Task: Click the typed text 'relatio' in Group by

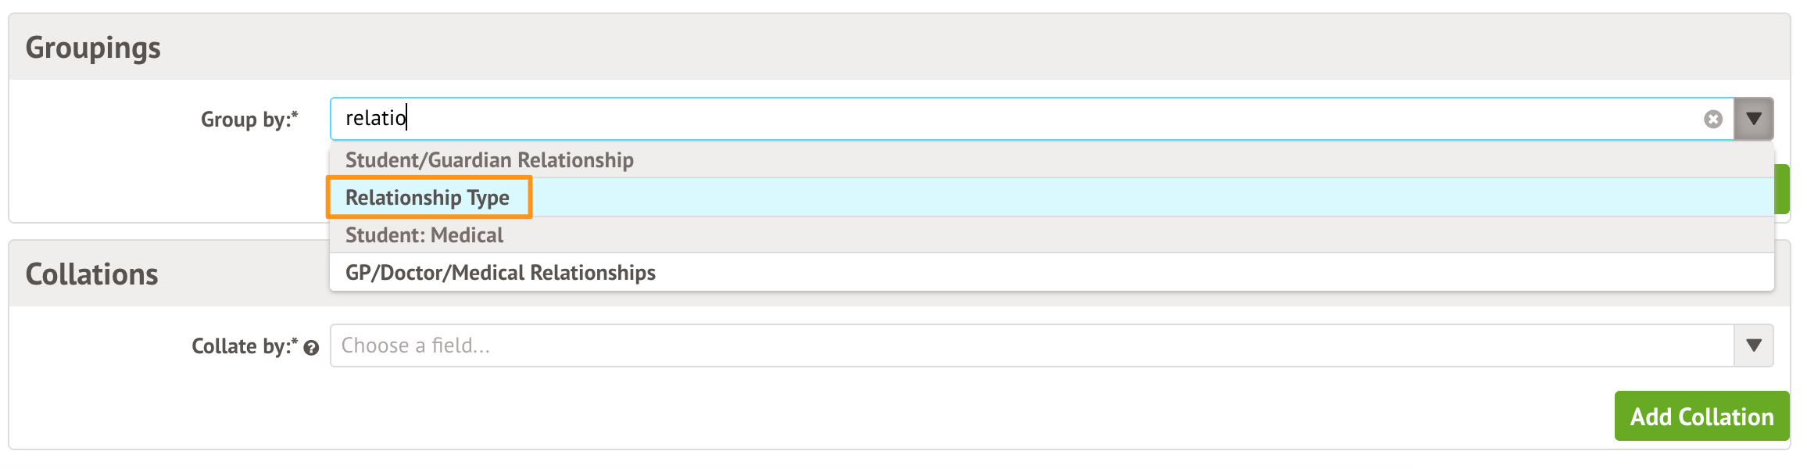Action: (x=376, y=118)
